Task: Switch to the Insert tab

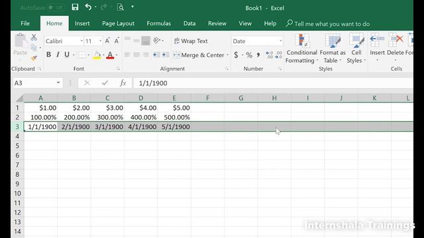Action: 82,24
